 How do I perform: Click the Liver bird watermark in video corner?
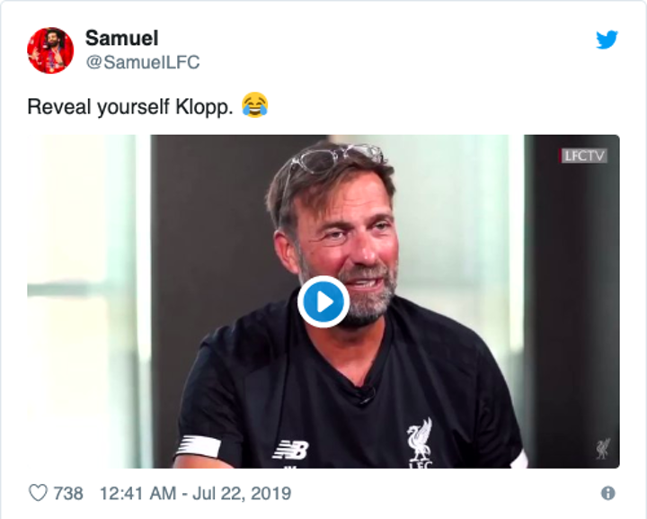602,448
